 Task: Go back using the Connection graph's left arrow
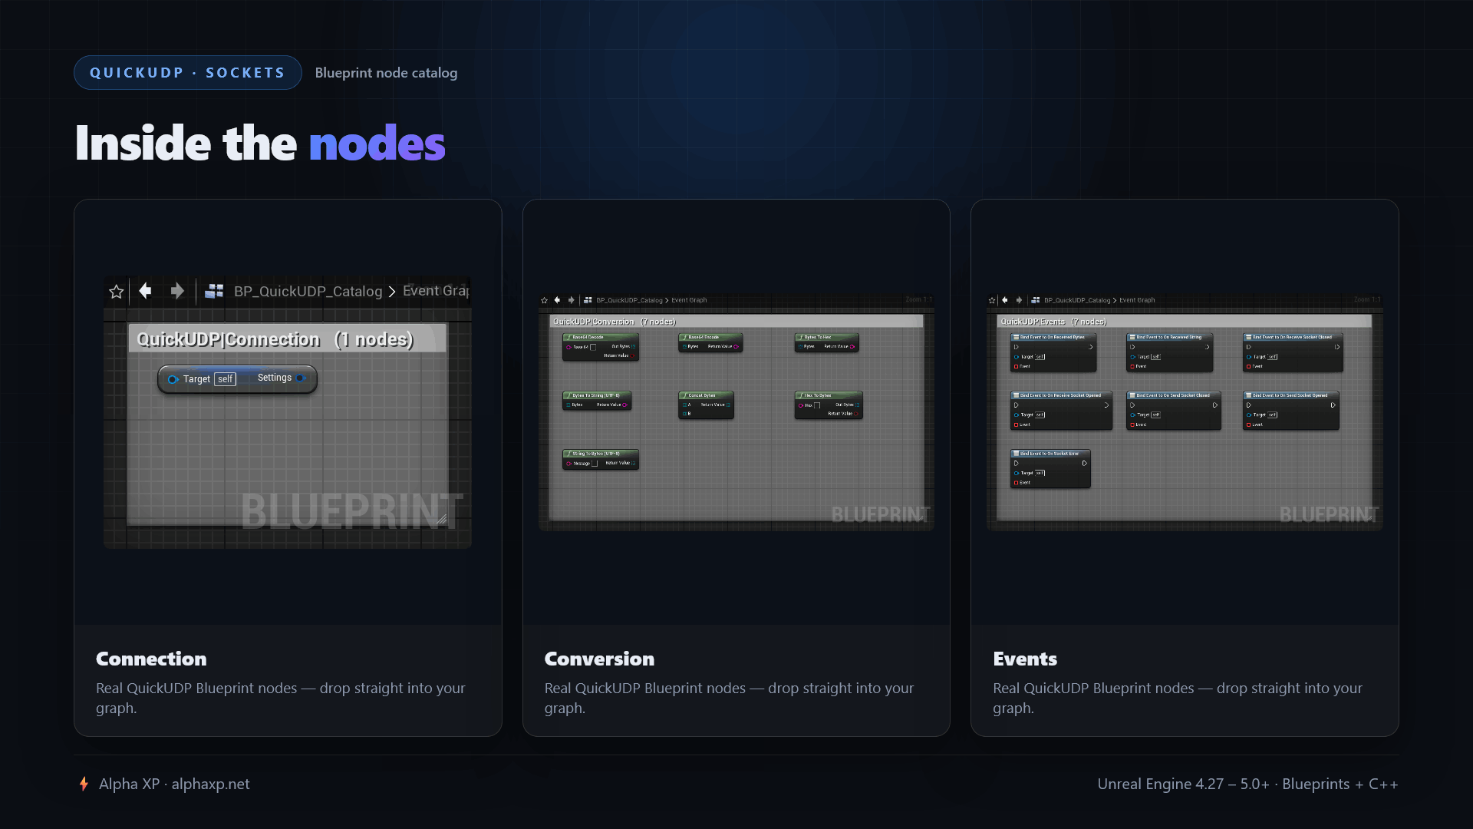tap(145, 291)
